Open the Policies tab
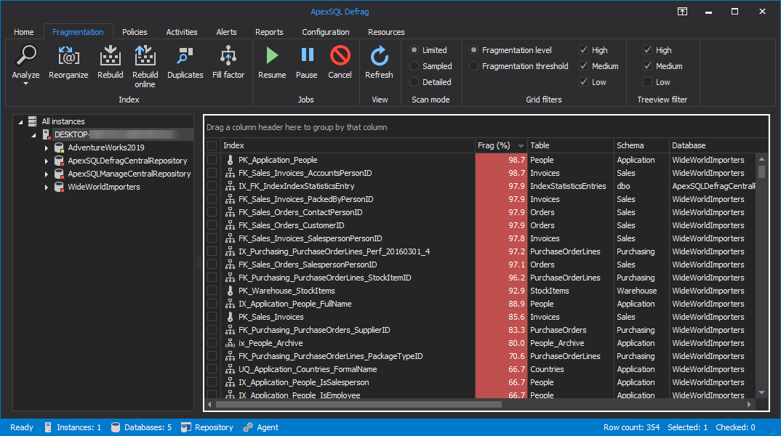This screenshot has height=436, width=781. click(135, 32)
